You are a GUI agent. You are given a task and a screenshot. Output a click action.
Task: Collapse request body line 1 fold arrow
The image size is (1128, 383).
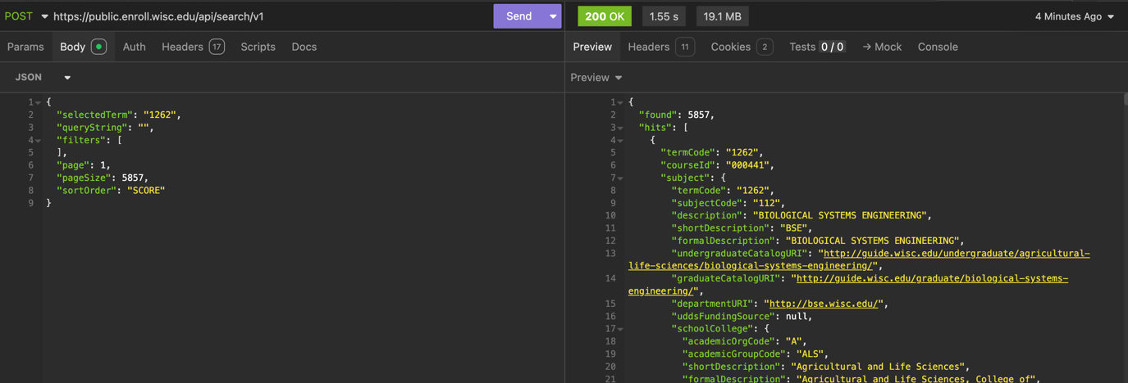[38, 102]
